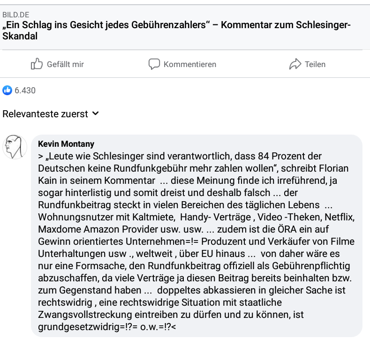This screenshot has height=339, width=370.
Task: Open Relevanteste zuerst comment sorting menu
Action: coord(51,114)
